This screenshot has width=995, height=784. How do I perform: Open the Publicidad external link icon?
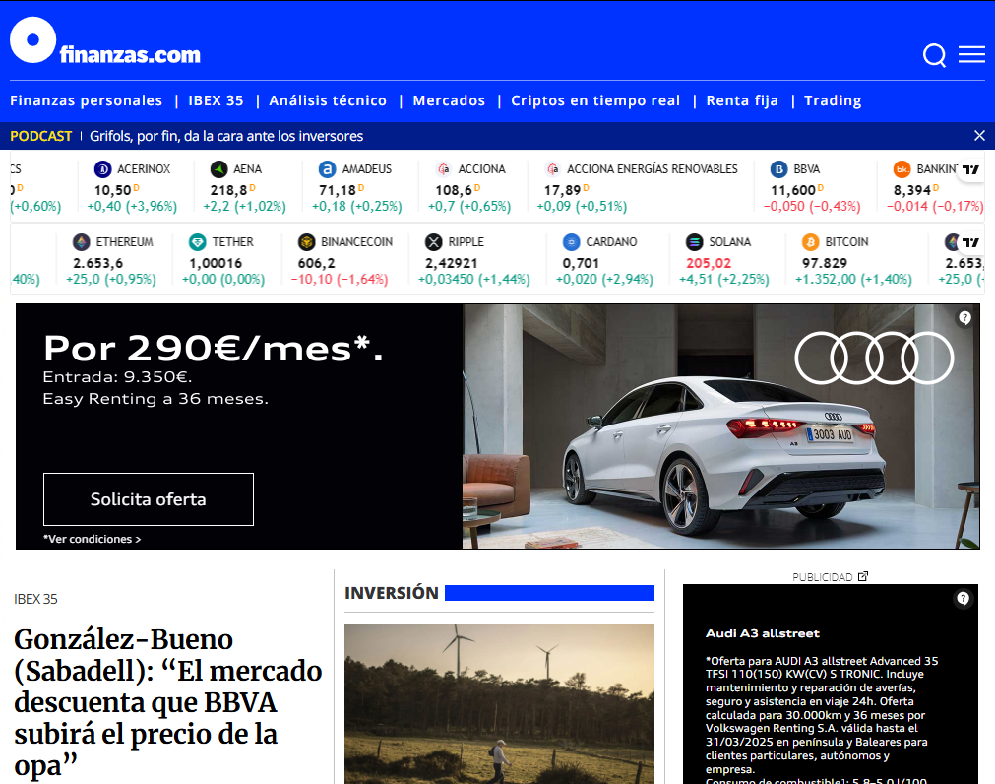point(863,576)
